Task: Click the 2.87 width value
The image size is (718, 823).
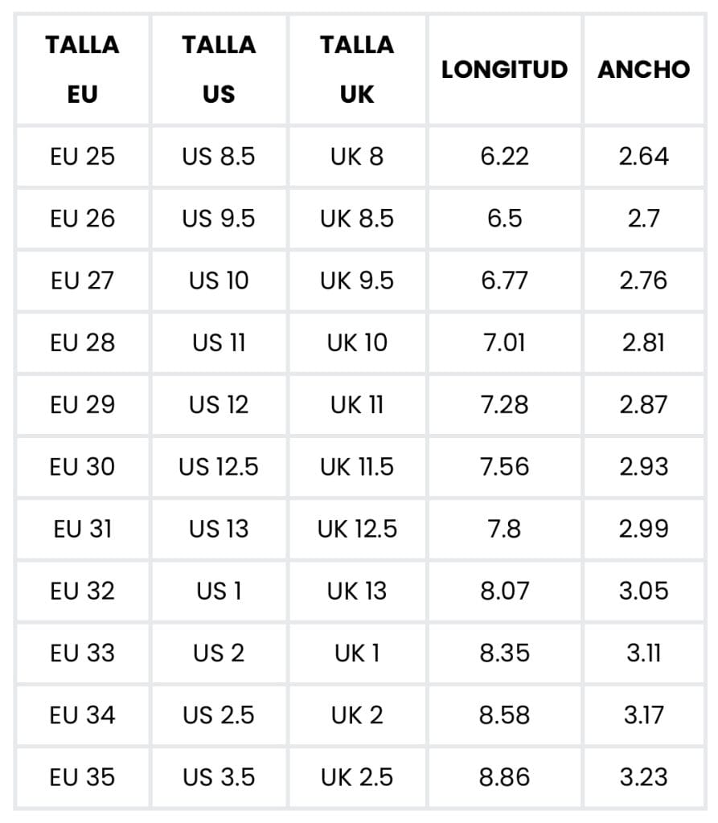Action: click(643, 404)
